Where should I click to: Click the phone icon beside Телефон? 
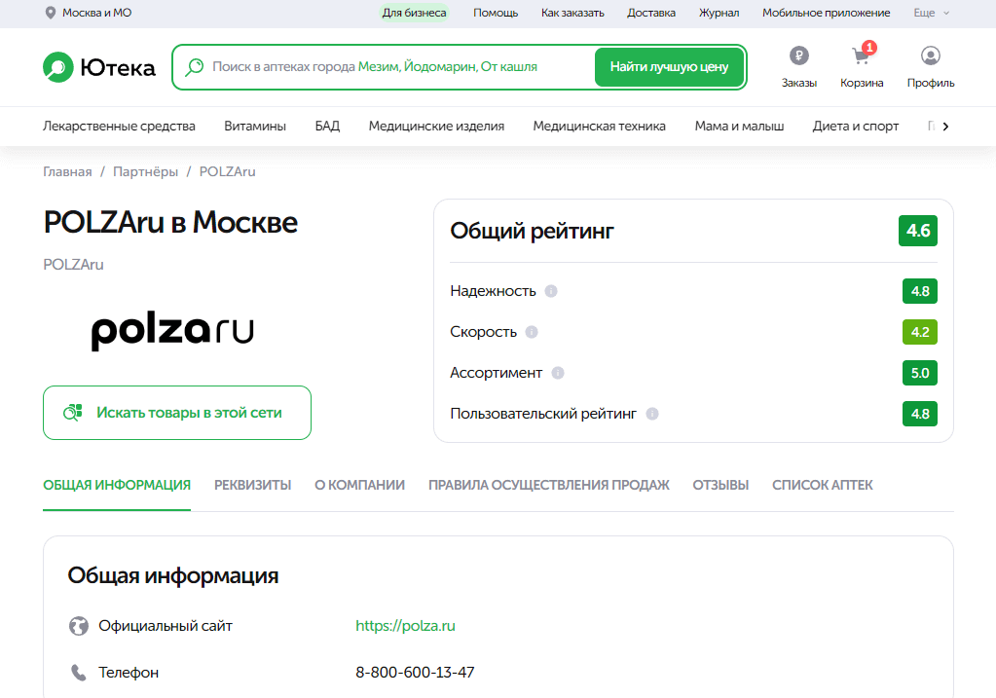(x=79, y=673)
